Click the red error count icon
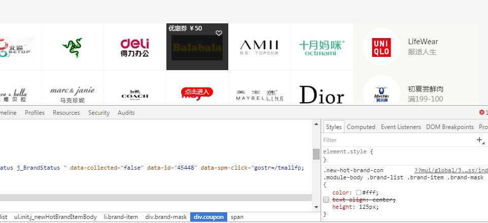Image resolution: width=488 pixels, height=223 pixels. coord(482,112)
